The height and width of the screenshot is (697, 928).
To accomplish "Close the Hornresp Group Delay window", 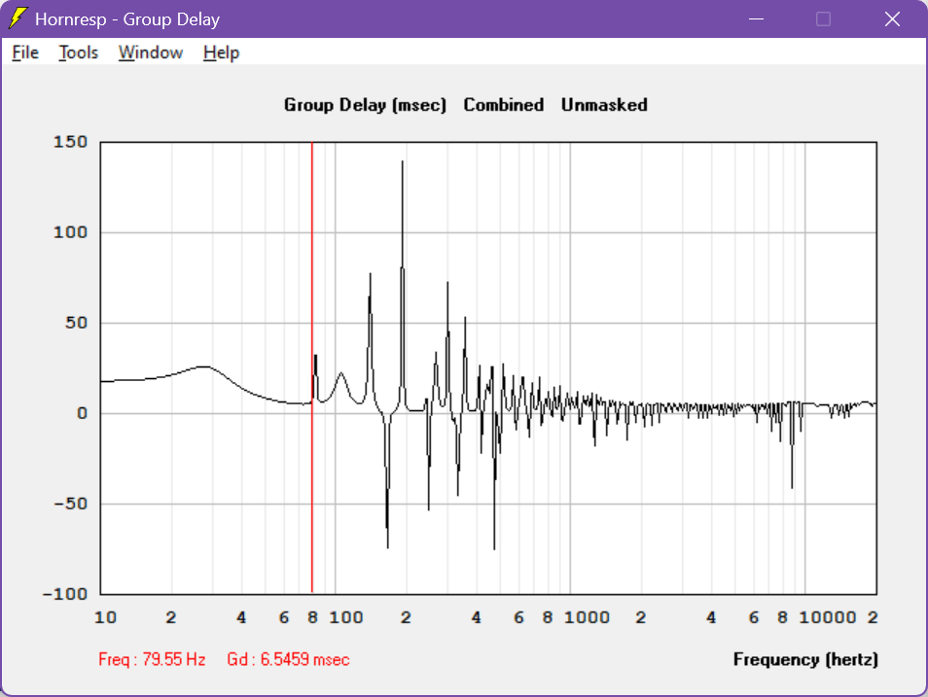I will coord(892,18).
